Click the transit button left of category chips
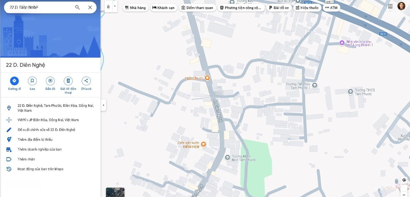Screen dimensions: 410x197 point(109,6)
